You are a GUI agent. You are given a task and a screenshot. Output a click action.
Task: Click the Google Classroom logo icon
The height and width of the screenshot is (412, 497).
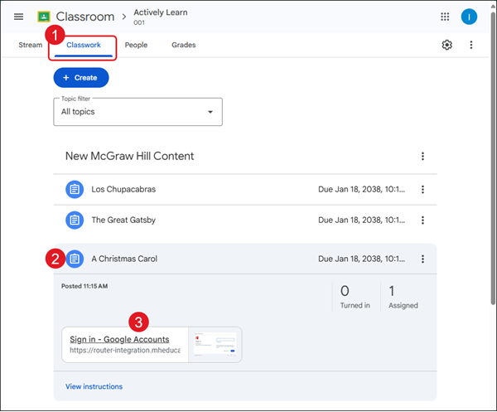tap(44, 17)
